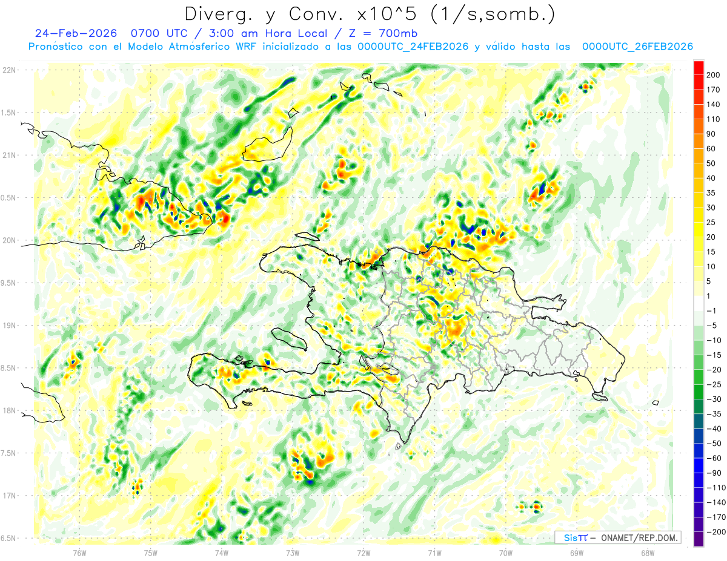Click the "0000UTC_24FEB2026" initialization timestamp
This screenshot has height=561, width=727.
[x=413, y=47]
